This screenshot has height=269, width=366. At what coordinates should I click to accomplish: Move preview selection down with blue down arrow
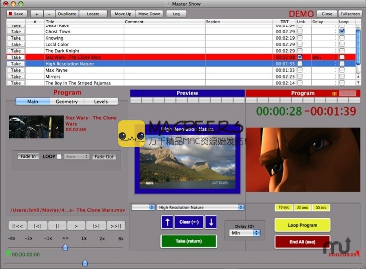211,222
